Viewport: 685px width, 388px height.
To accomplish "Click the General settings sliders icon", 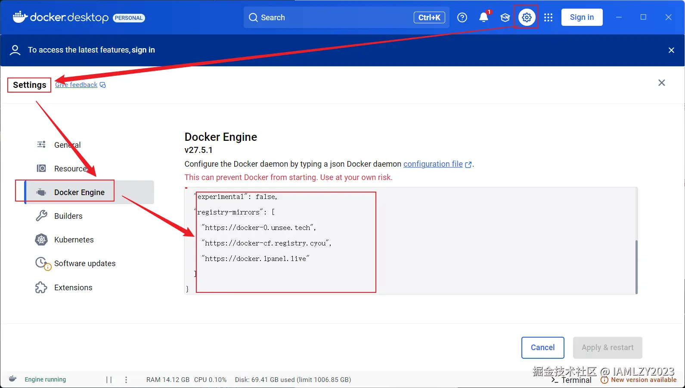I will (x=41, y=144).
